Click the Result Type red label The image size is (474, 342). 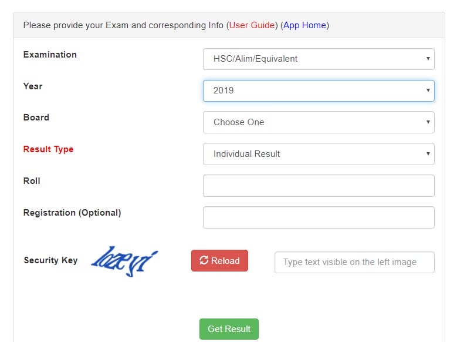pyautogui.click(x=48, y=149)
